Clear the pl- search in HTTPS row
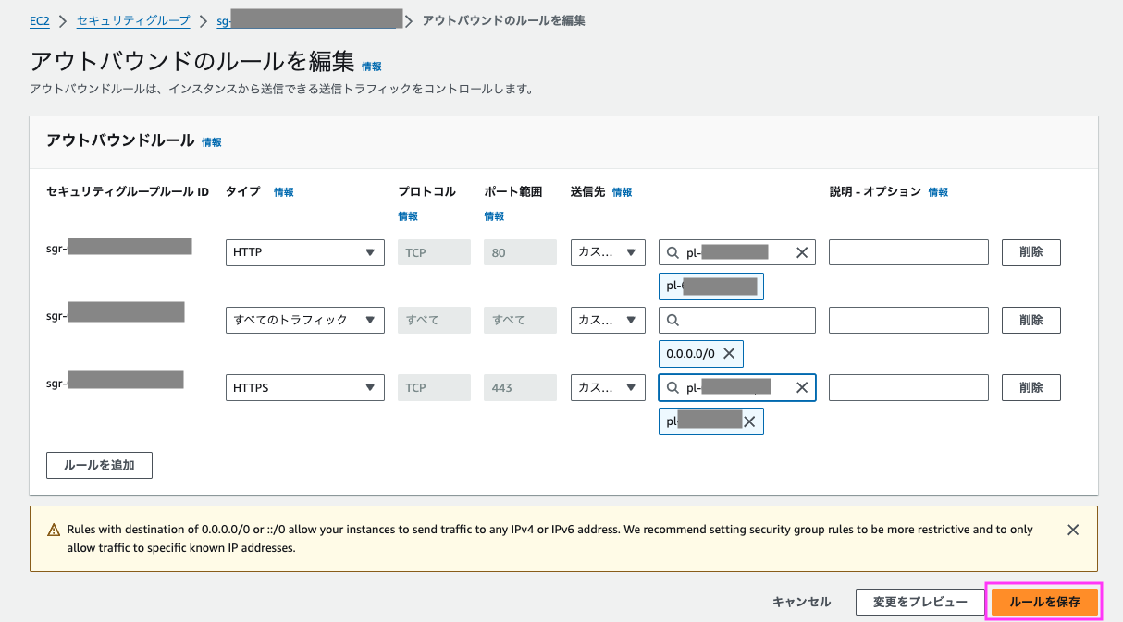The height and width of the screenshot is (622, 1123). 802,388
